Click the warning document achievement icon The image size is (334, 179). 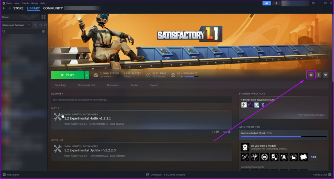tap(274, 157)
